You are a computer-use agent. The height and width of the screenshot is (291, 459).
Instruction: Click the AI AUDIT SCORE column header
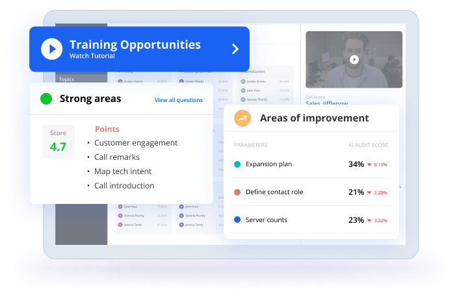tap(368, 145)
